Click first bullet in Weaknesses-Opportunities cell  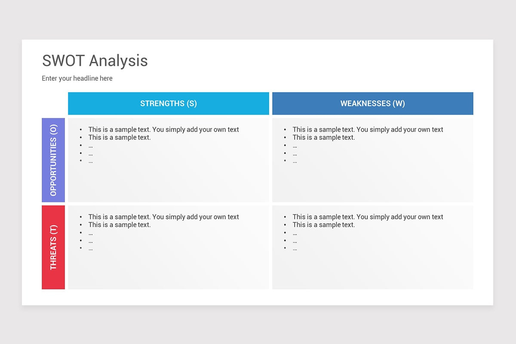click(x=368, y=129)
